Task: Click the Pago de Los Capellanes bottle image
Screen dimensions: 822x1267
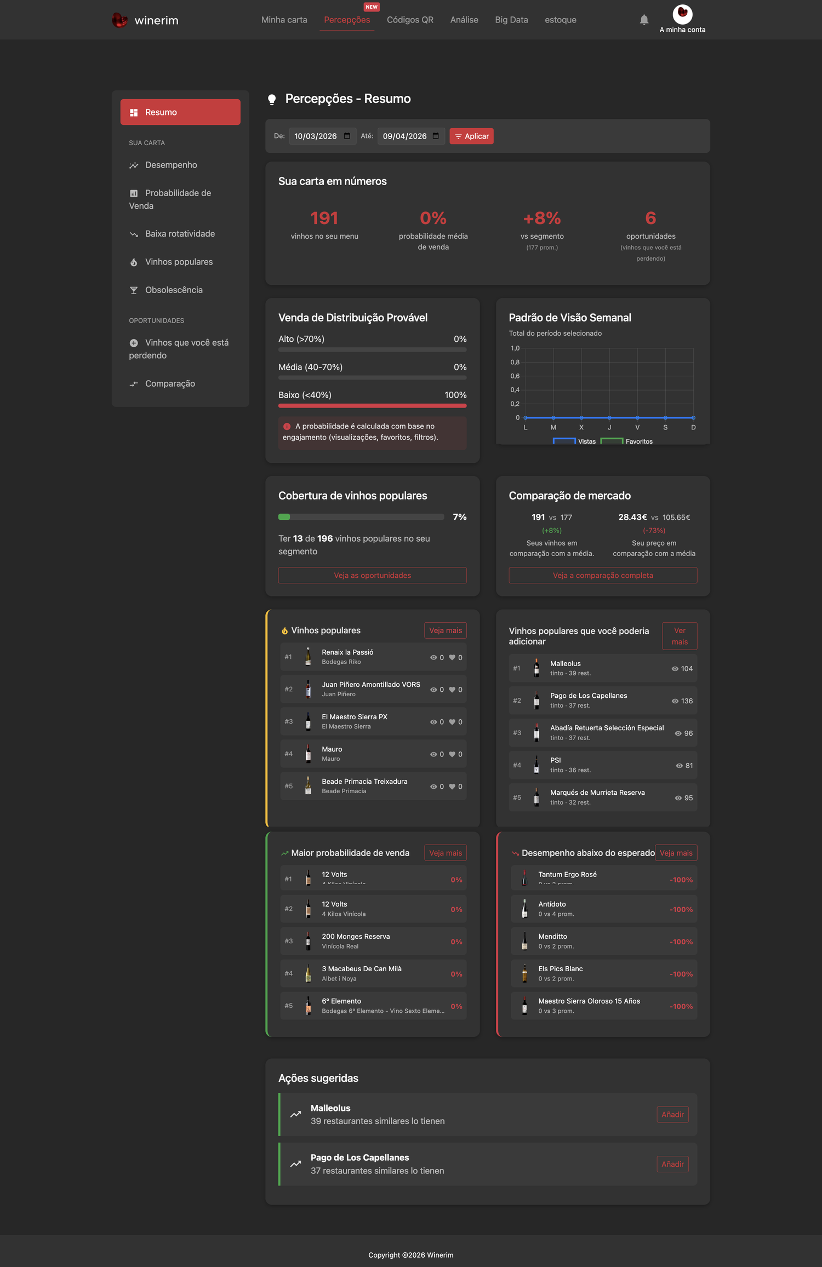Action: tap(536, 701)
